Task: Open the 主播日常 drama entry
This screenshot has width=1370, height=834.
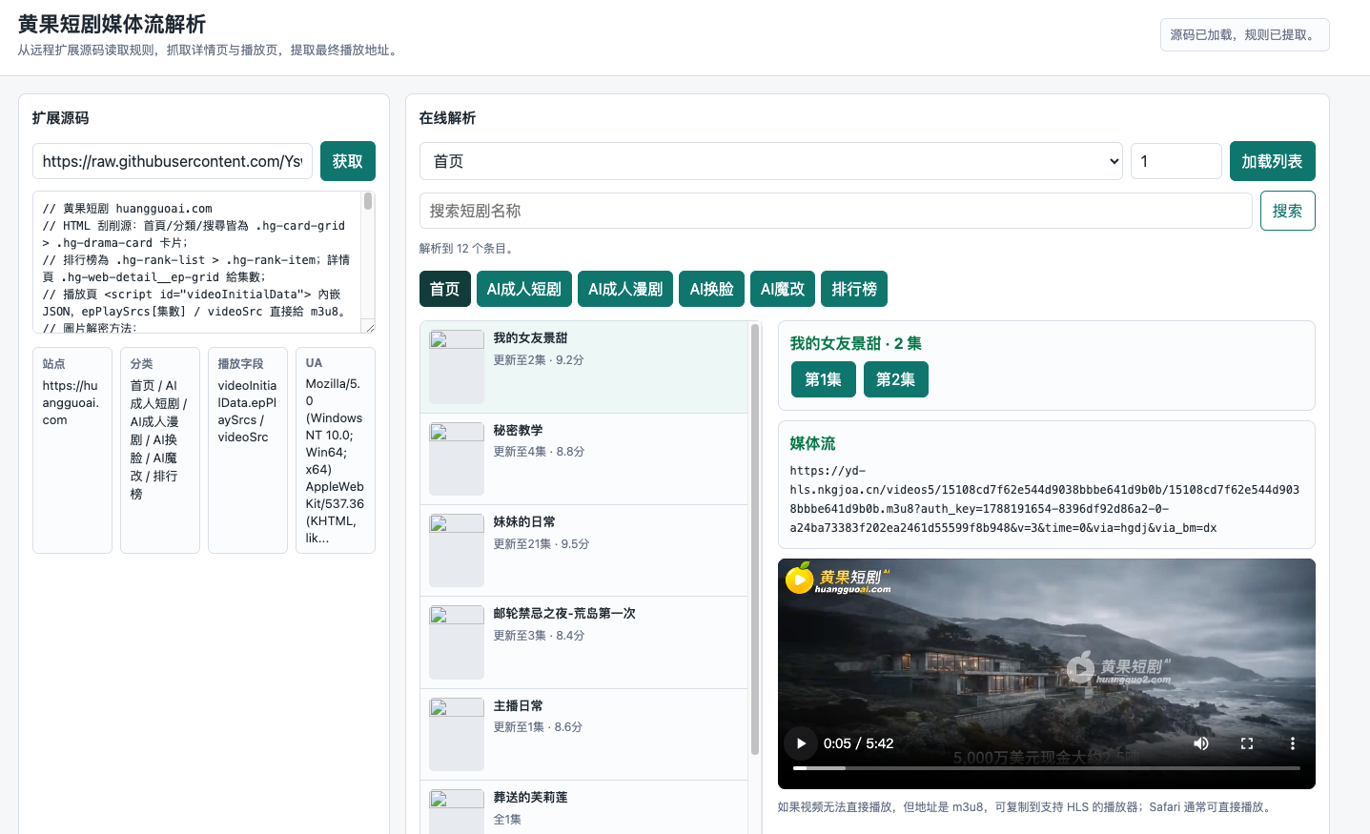Action: pos(583,735)
